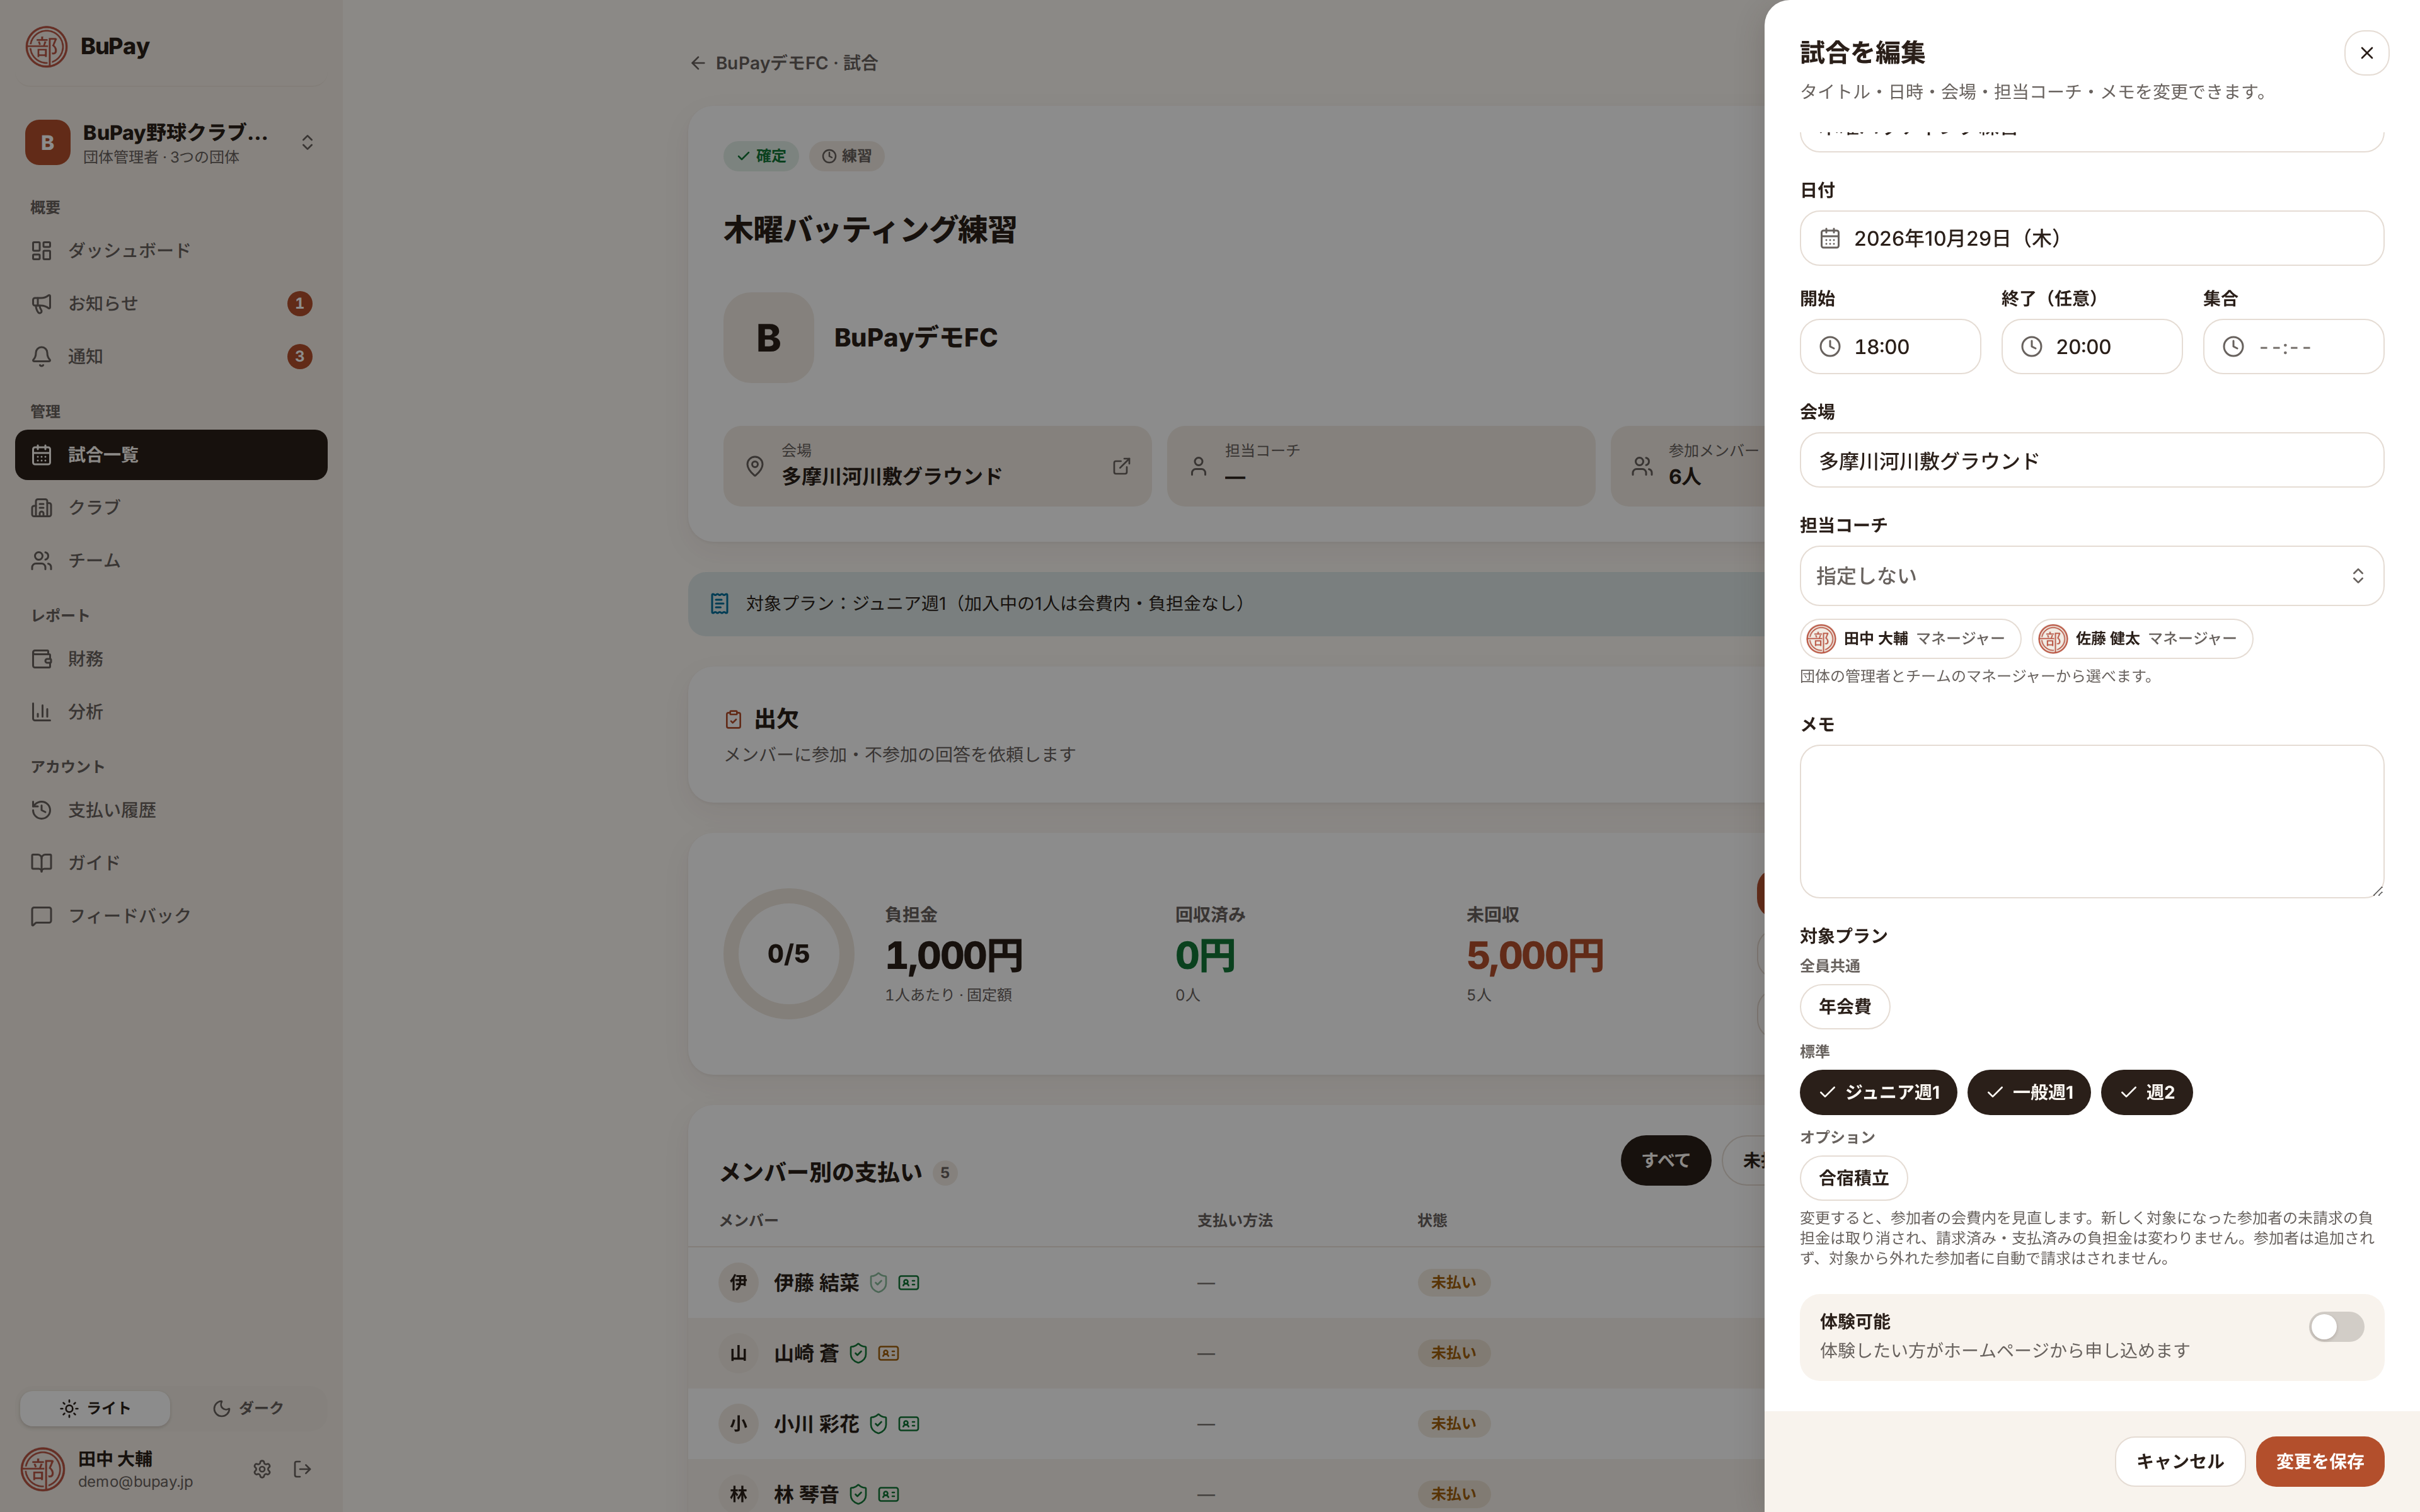
Task: Click the 支払い方法 column header
Action: click(x=1234, y=1220)
